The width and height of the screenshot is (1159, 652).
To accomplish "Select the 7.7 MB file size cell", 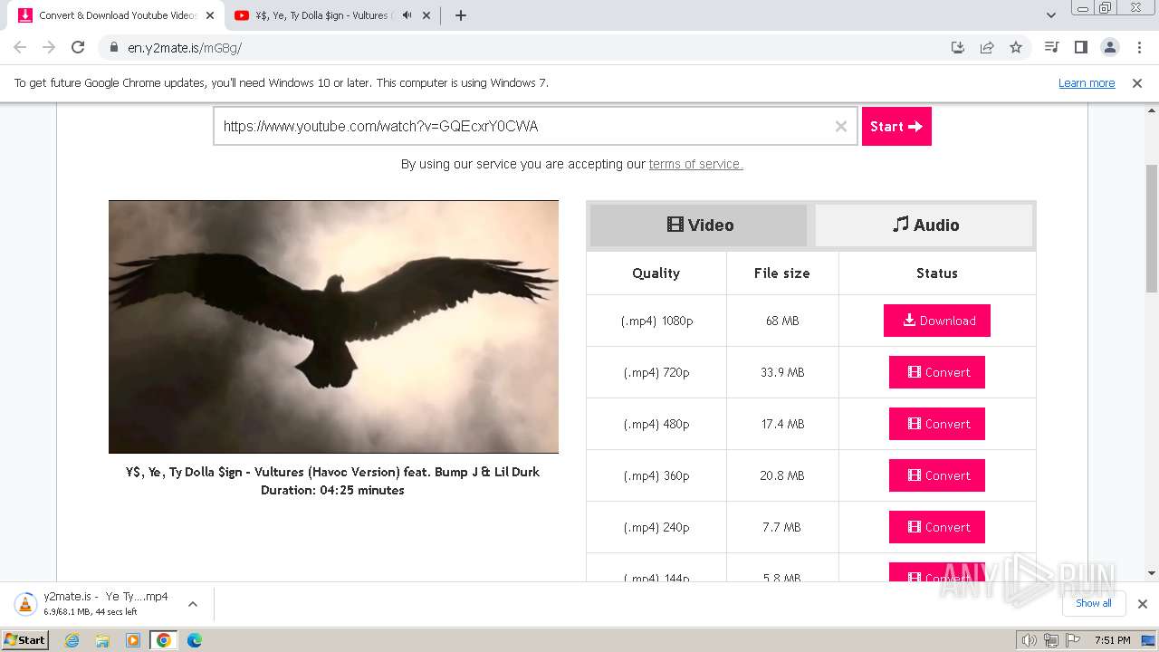I will pos(782,527).
